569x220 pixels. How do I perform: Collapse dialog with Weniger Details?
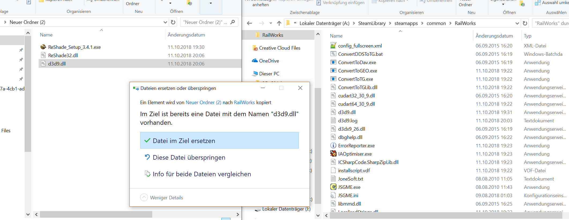click(x=162, y=197)
